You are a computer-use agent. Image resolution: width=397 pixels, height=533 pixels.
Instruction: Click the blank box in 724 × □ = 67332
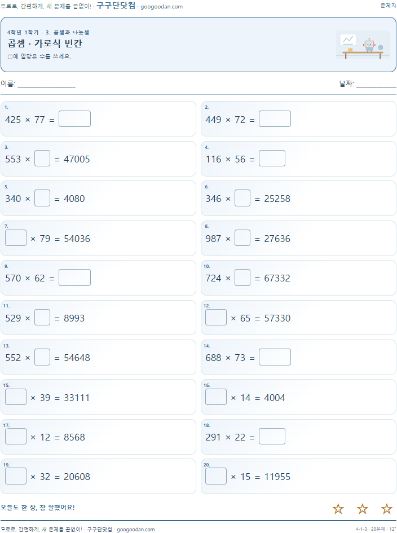[242, 277]
